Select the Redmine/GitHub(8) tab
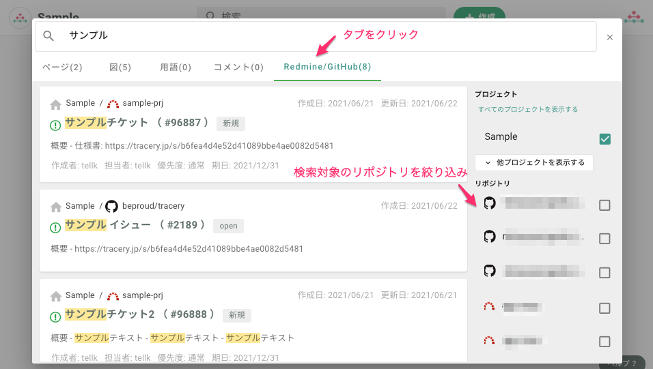Image resolution: width=653 pixels, height=369 pixels. tap(327, 67)
